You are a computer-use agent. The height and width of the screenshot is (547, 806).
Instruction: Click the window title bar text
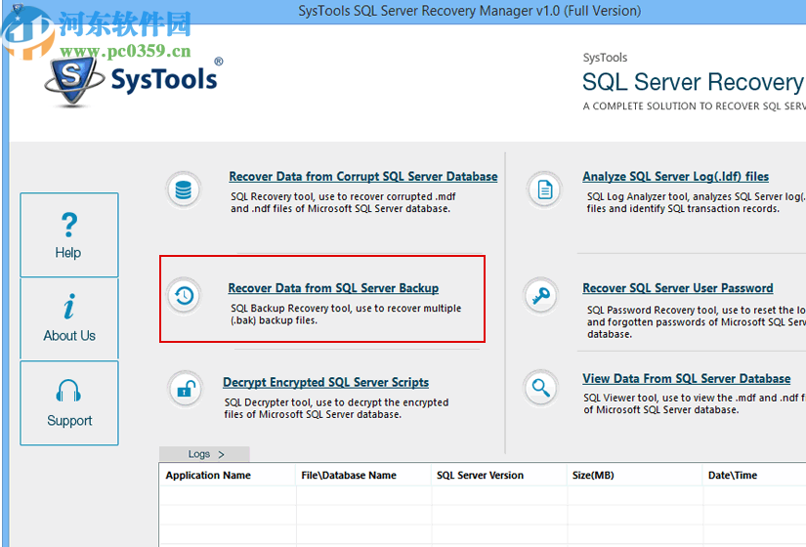(x=469, y=11)
